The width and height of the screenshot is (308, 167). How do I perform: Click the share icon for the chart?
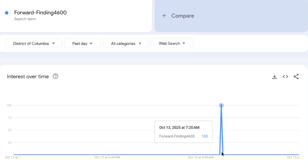296,77
